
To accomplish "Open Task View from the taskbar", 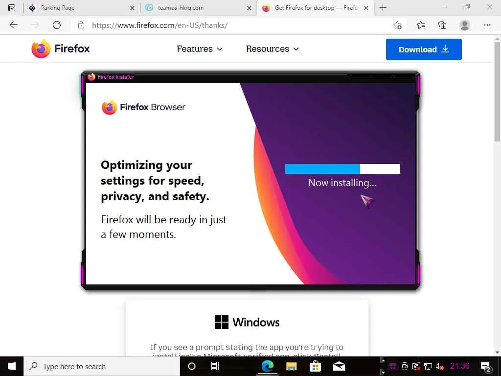I will click(x=215, y=366).
